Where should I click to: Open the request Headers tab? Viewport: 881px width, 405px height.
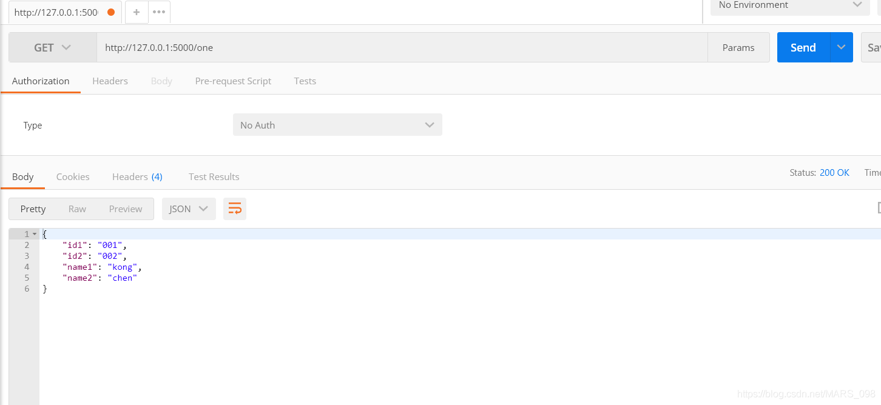point(110,81)
